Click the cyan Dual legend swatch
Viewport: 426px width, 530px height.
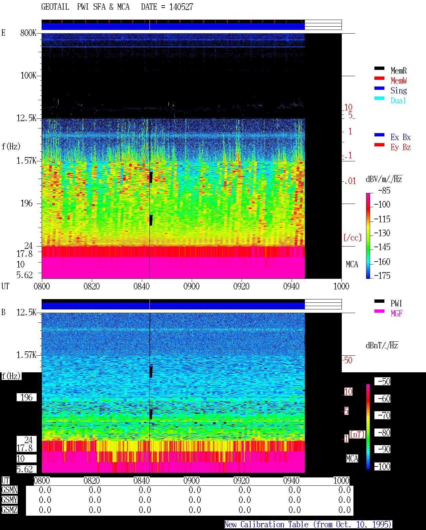point(379,98)
